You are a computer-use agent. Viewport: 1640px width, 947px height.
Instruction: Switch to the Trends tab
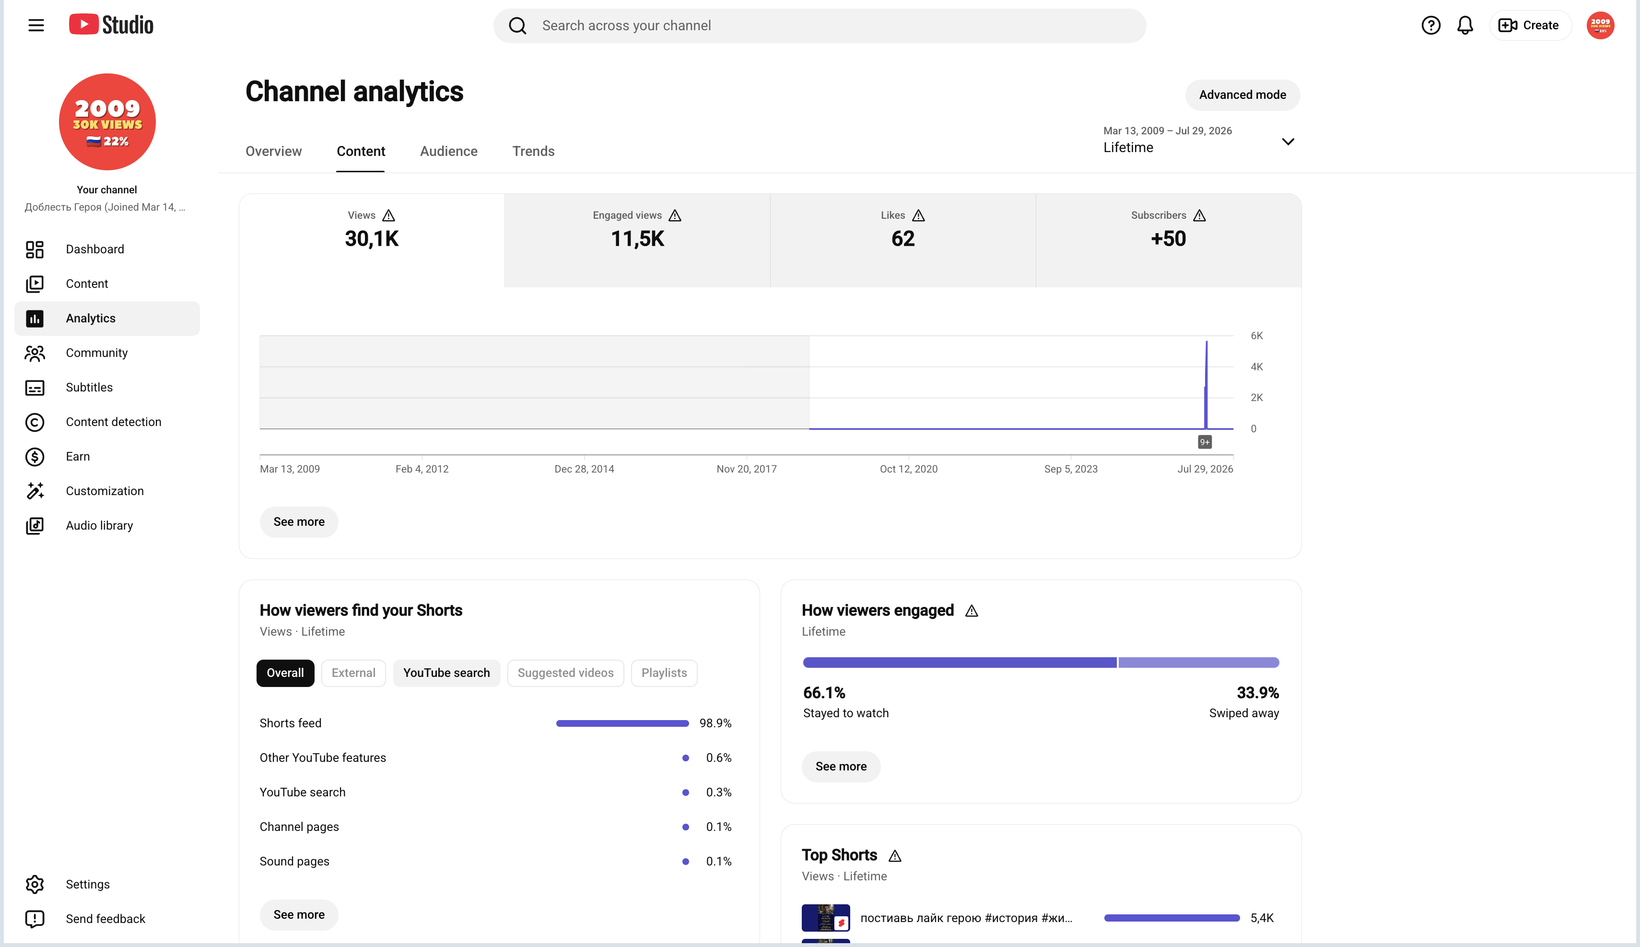(533, 151)
